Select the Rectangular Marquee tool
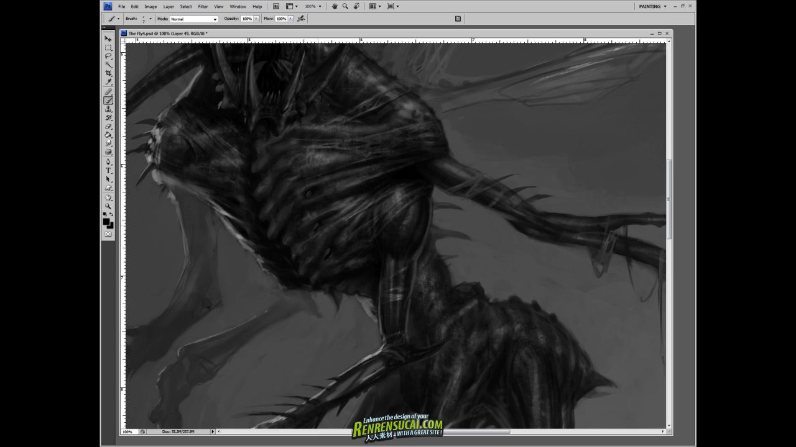 tap(108, 47)
